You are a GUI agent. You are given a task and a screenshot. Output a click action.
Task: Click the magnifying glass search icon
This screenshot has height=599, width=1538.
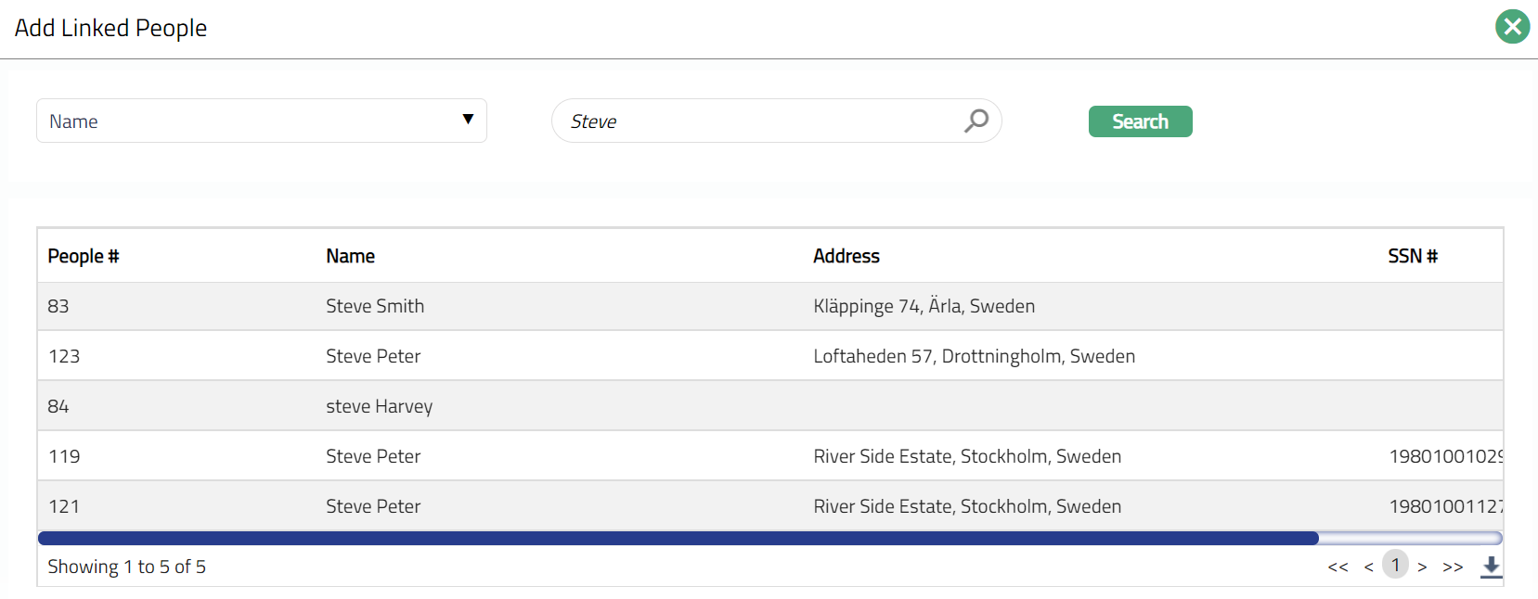click(x=976, y=121)
